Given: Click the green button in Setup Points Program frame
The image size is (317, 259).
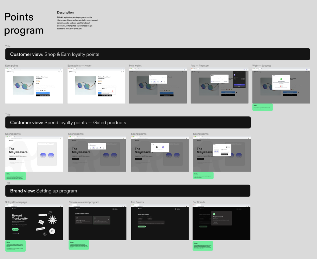Looking at the screenshot, I should tap(142, 226).
